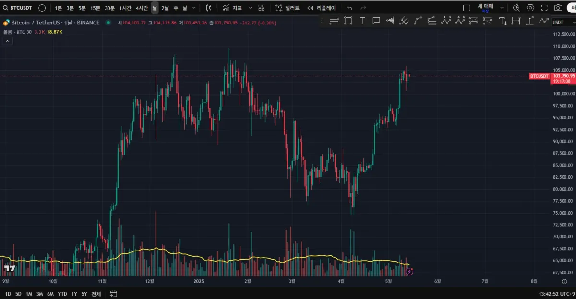Select the 주 weekly timeframe
Screen dimensions: 576x299
point(176,8)
